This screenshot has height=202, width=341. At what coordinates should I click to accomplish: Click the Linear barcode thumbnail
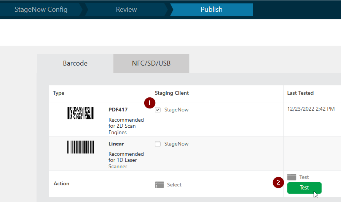pos(80,147)
